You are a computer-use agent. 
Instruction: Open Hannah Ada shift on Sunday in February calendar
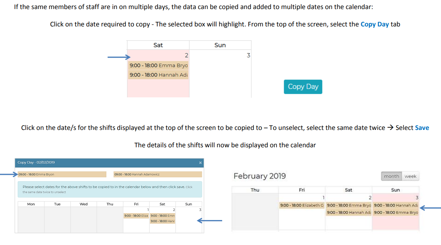point(396,205)
